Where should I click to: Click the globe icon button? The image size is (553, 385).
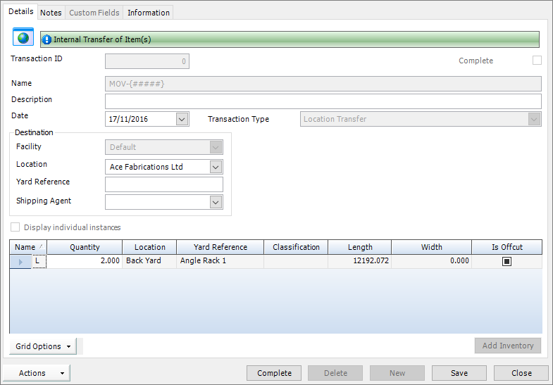[23, 38]
